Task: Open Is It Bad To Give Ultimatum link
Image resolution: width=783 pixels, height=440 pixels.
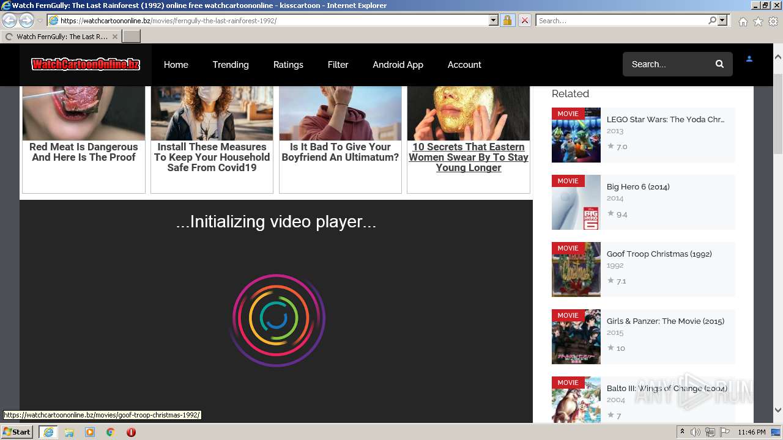Action: point(340,152)
